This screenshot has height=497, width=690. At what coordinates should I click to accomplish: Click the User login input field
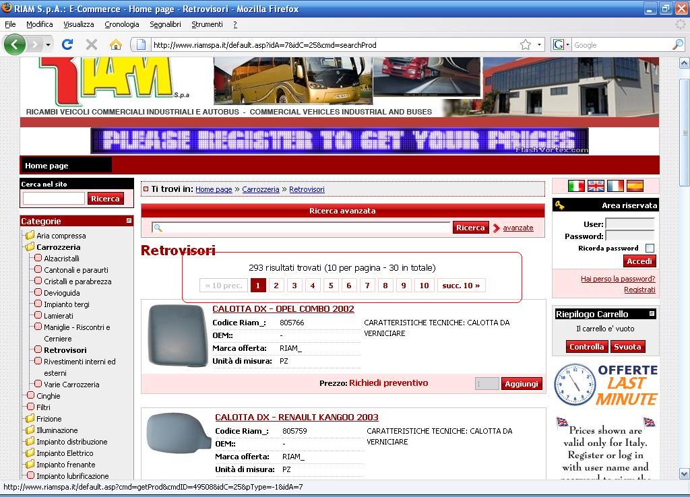(630, 224)
